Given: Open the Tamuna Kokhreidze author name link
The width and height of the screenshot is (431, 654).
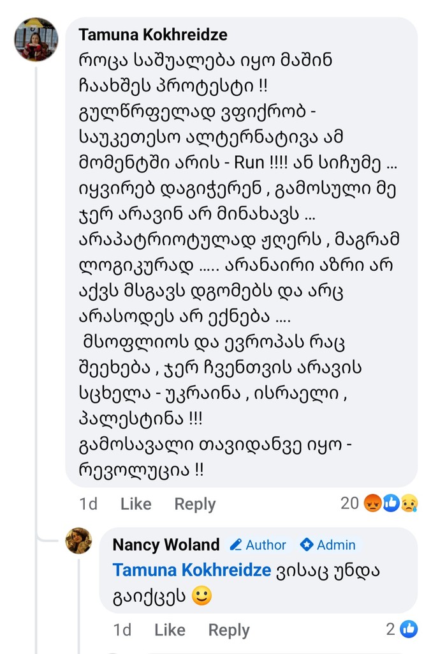Looking at the screenshot, I should [153, 34].
